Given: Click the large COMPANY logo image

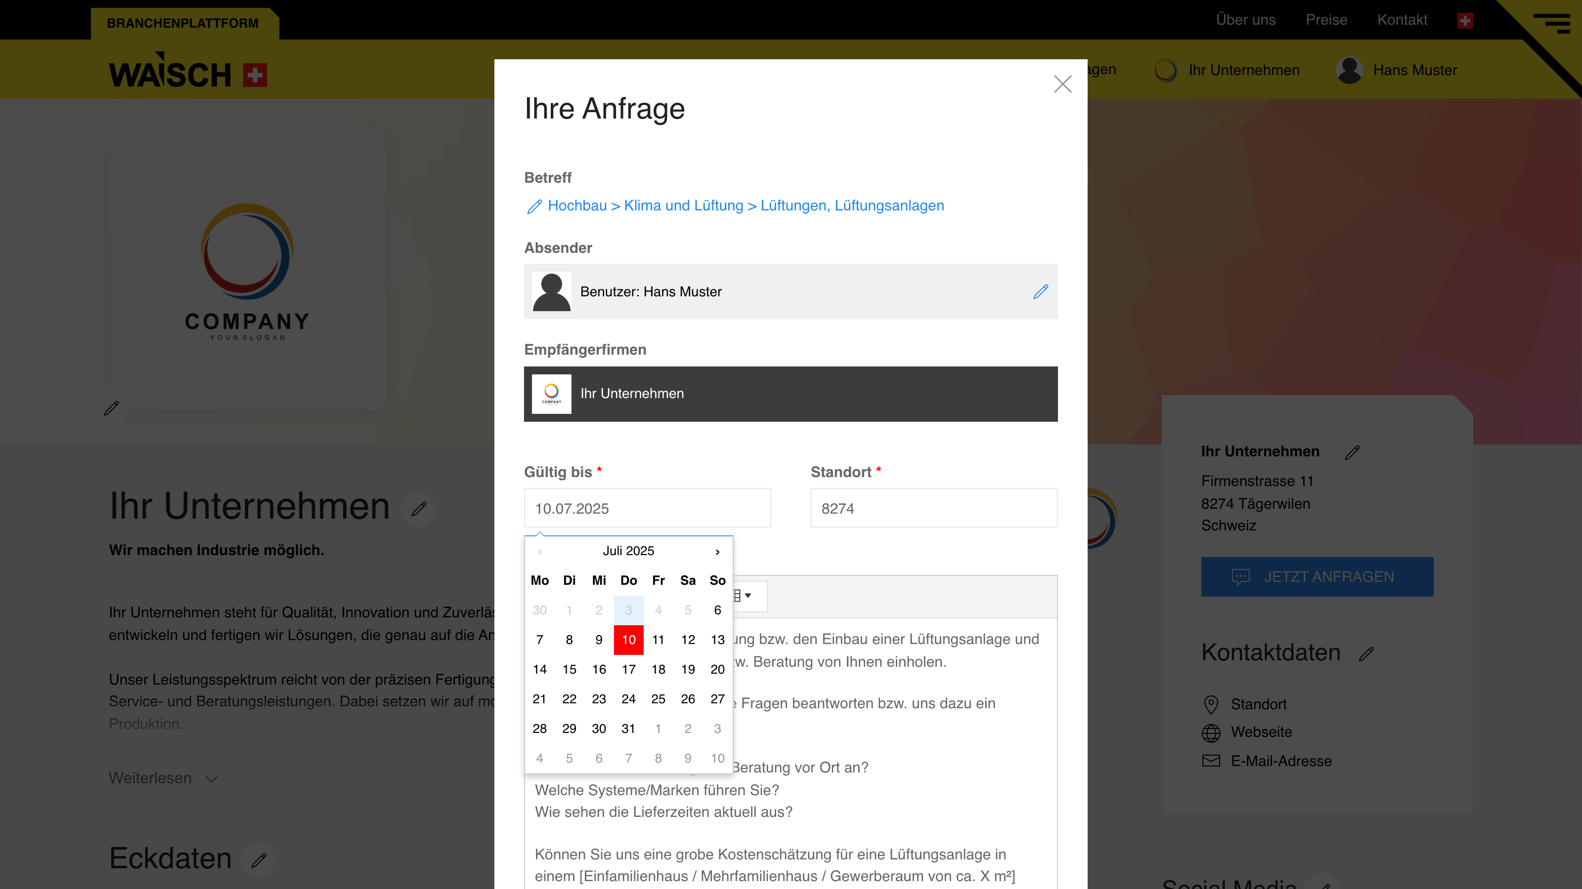Looking at the screenshot, I should point(247,272).
